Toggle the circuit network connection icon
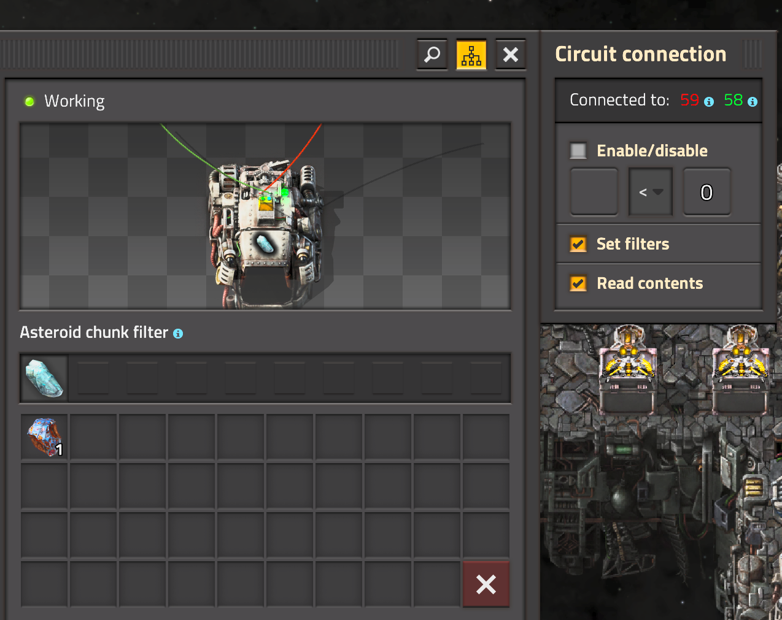 point(471,55)
